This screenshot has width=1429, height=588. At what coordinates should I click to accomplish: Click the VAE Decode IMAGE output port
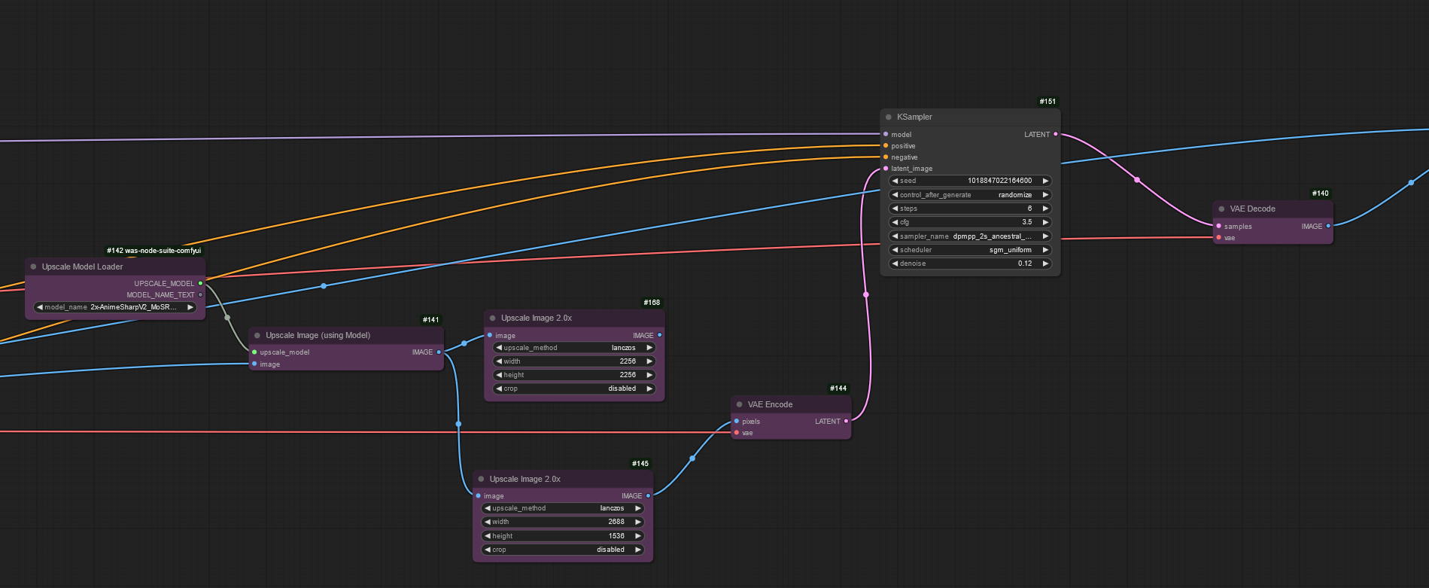coord(1328,226)
